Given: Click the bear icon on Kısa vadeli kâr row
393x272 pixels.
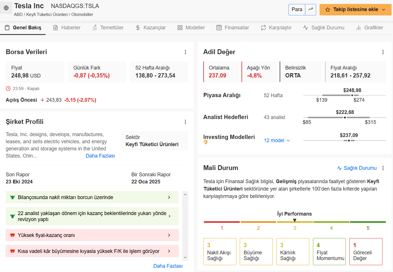Looking at the screenshot, I should 13,251.
